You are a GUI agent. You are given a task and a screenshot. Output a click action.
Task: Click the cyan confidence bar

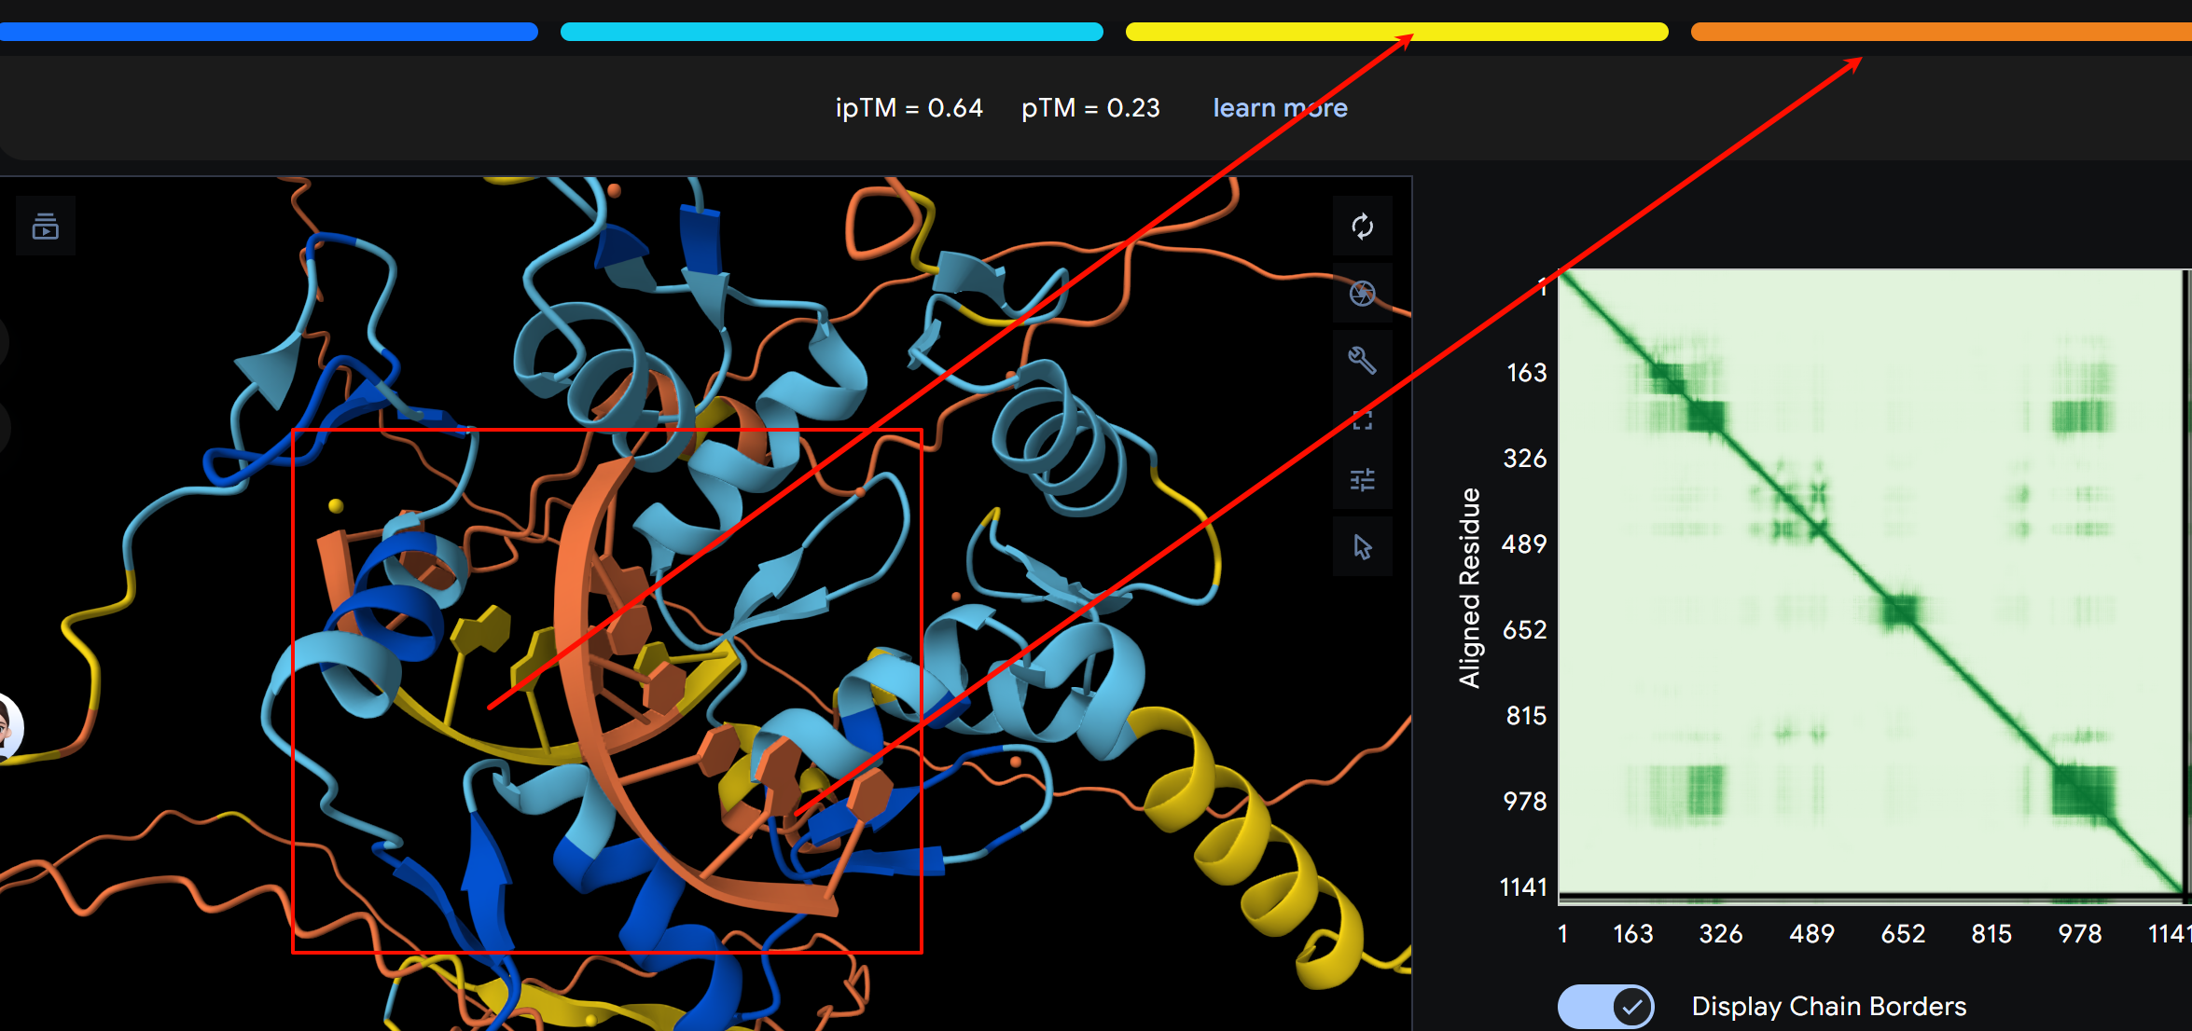pos(831,32)
